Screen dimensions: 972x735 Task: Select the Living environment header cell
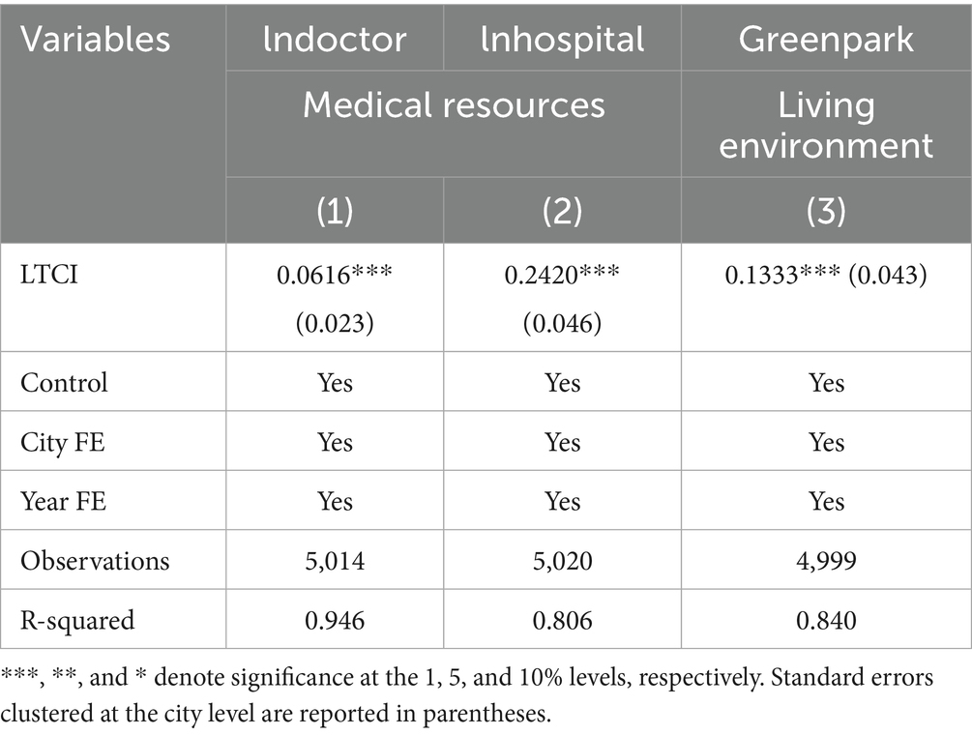click(826, 124)
